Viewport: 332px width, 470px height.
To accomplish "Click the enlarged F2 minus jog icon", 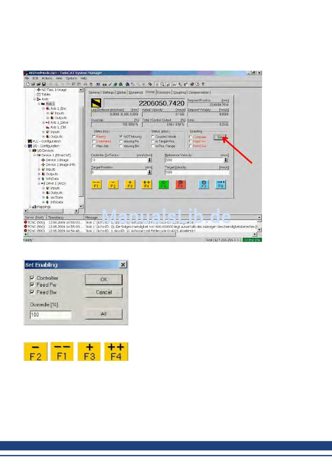I will (x=36, y=351).
